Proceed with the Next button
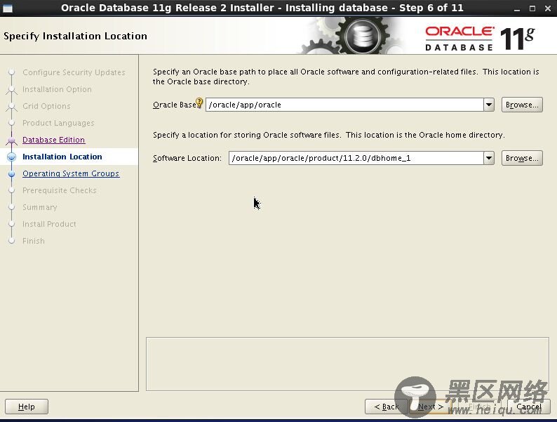This screenshot has height=422, width=557. coord(431,407)
